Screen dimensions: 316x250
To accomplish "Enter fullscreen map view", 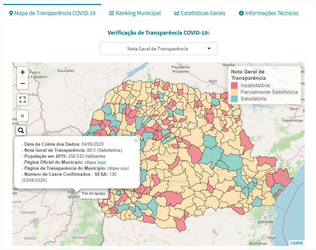I will point(22,99).
